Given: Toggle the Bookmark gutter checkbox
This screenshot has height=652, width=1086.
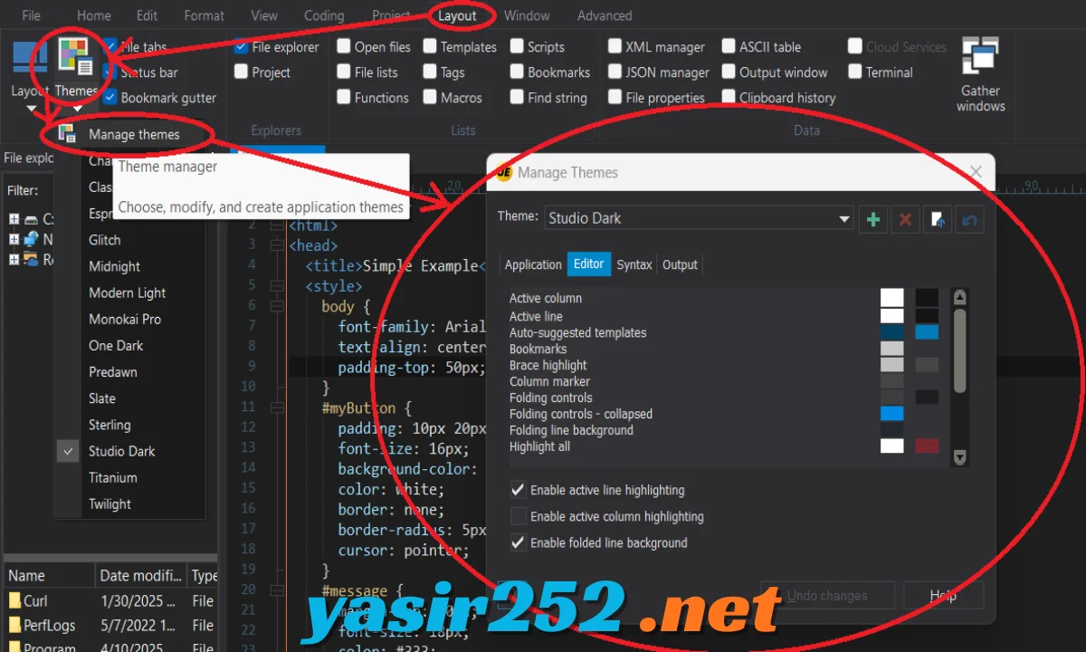Looking at the screenshot, I should (110, 97).
